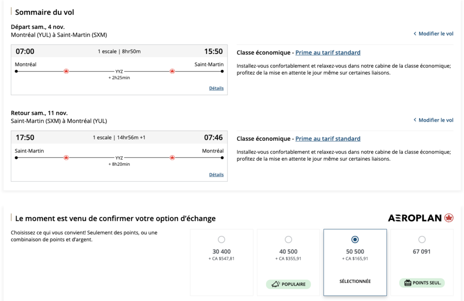Screen dimensions: 464x301
Task: Click first Air Canada icon on departure route
Action: point(66,71)
